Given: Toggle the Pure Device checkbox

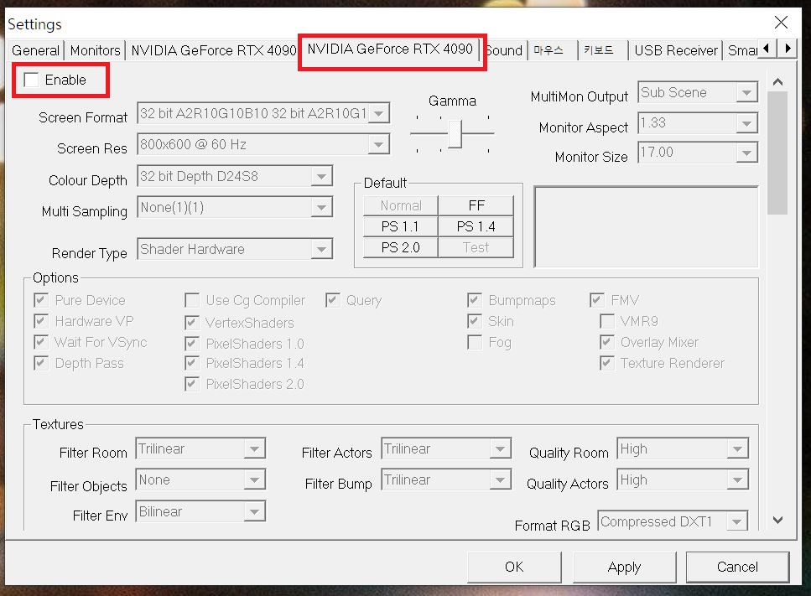Looking at the screenshot, I should tap(41, 300).
